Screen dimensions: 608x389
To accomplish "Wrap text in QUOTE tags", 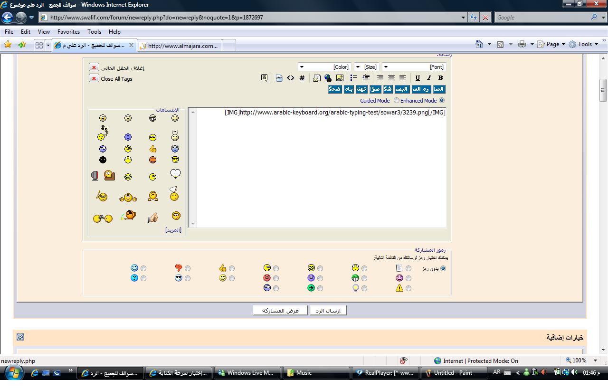I will [x=264, y=78].
